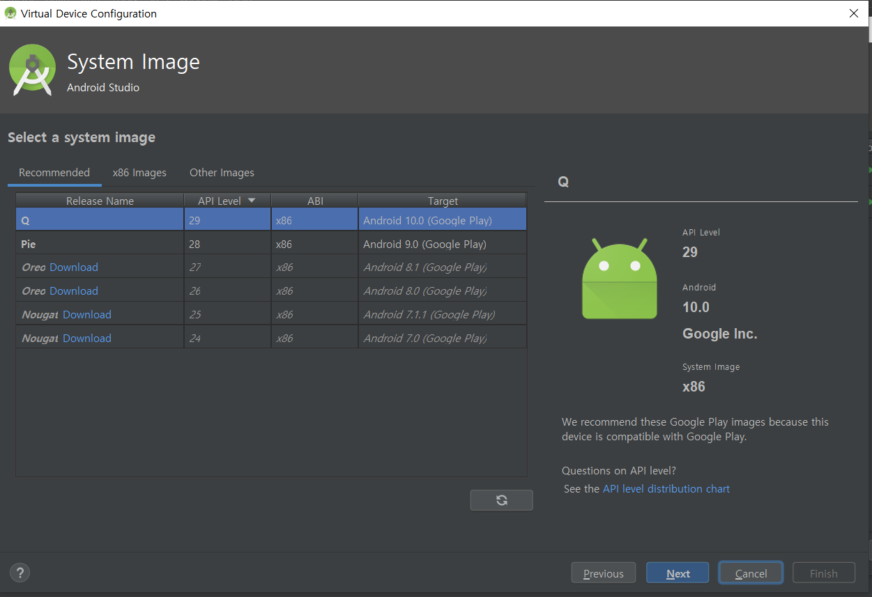This screenshot has height=597, width=872.
Task: Click Android 10.0 (Google Play) target cell
Action: [443, 220]
